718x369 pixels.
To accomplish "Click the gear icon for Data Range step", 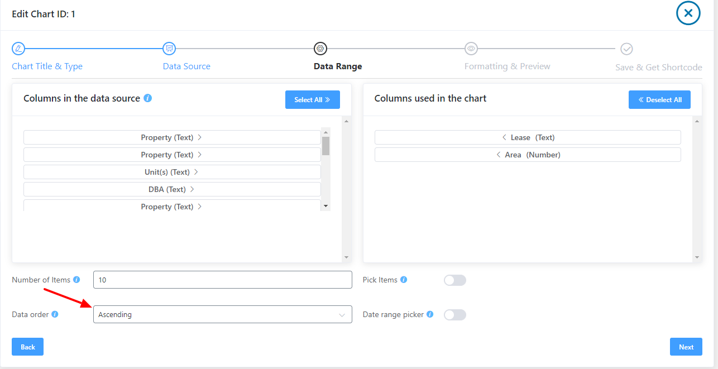I will (x=320, y=49).
